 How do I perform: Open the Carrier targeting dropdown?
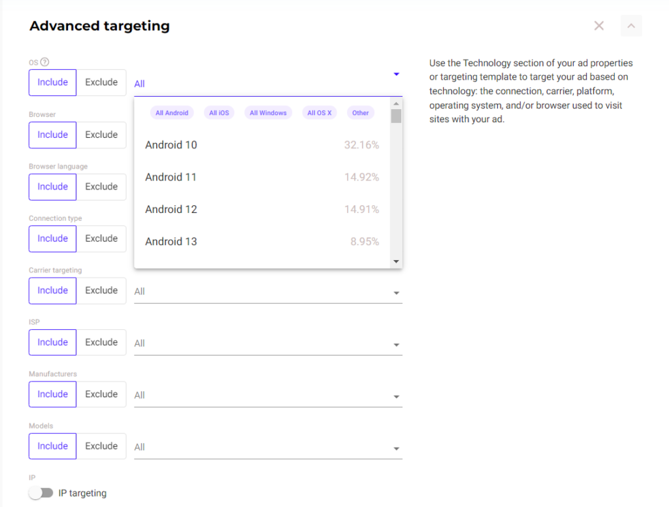pos(268,292)
